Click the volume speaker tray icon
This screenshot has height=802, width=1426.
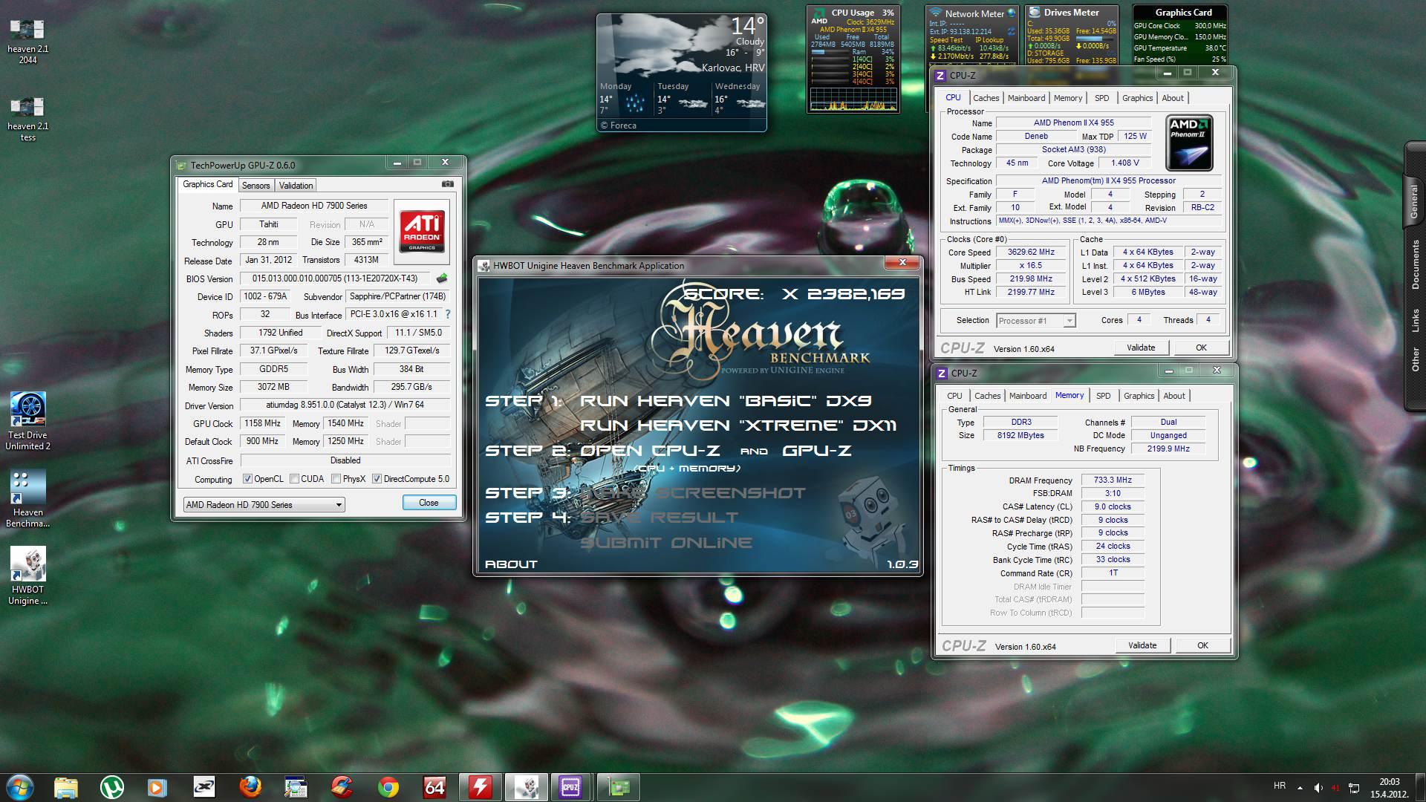[x=1318, y=788]
